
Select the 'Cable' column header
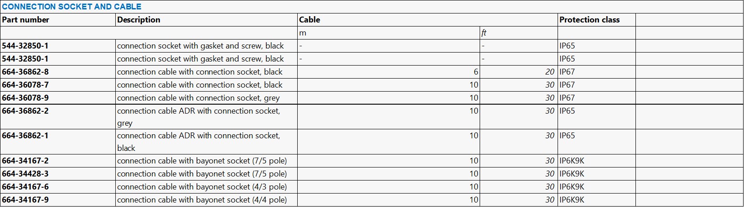310,20
